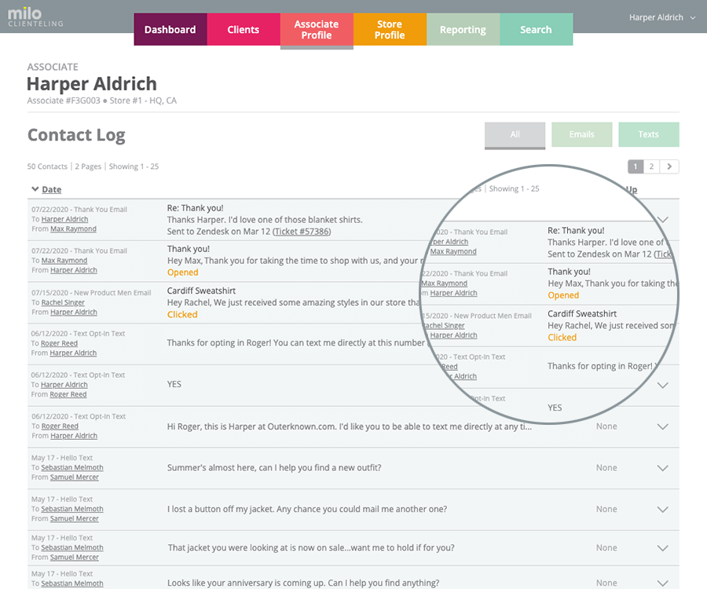Open Samuel Mercer in 'That jacket' row
Viewport: 707px width, 589px height.
[74, 558]
